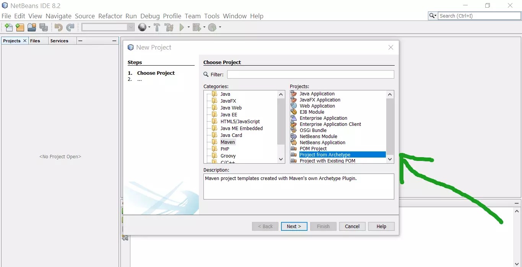Viewport: 522px width, 267px height.
Task: Select Maven in the Categories list
Action: click(x=228, y=142)
